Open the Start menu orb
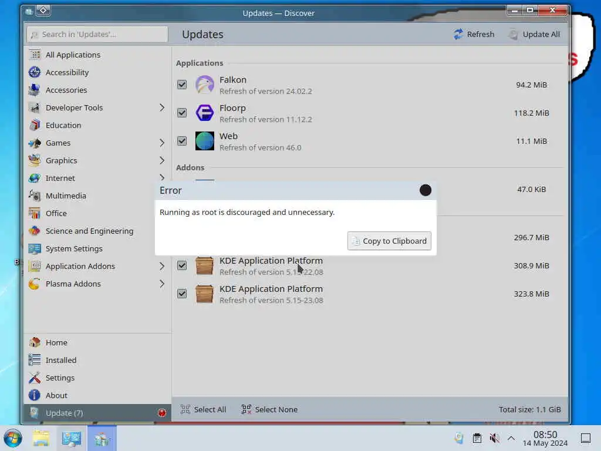This screenshot has width=601, height=451. click(13, 438)
